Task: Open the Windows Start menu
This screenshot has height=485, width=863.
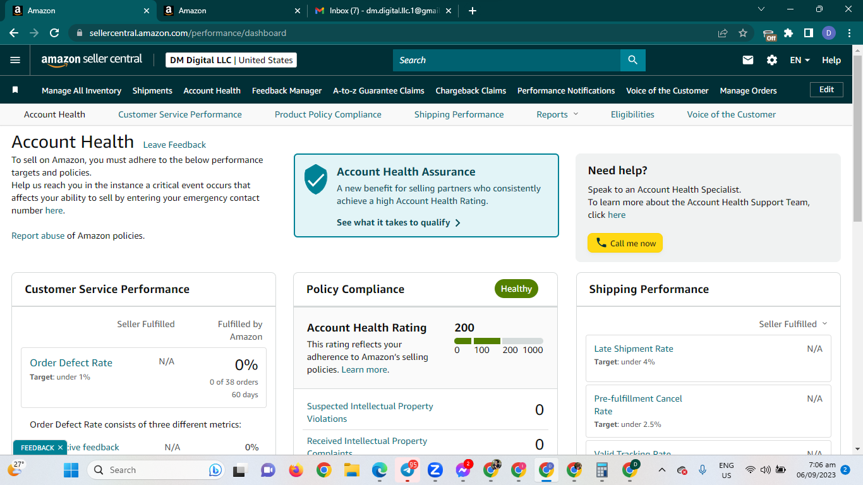Action: click(71, 470)
